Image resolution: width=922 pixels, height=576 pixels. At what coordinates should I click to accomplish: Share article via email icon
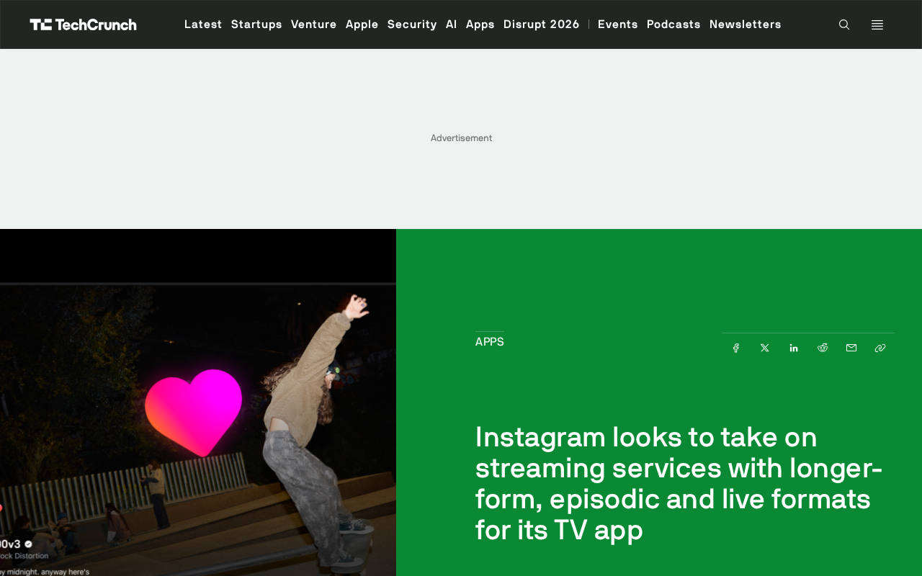click(x=851, y=348)
